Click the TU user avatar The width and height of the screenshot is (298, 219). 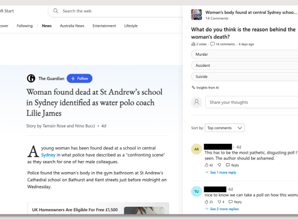click(196, 191)
